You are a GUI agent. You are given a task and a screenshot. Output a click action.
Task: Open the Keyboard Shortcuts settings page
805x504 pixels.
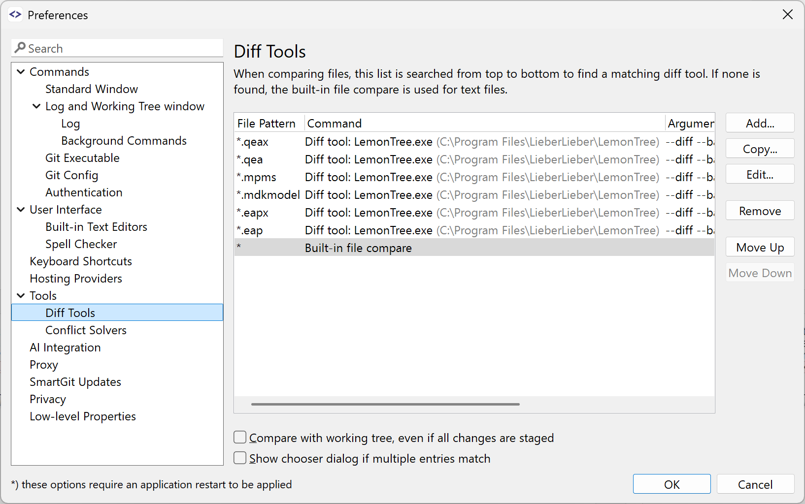coord(80,261)
